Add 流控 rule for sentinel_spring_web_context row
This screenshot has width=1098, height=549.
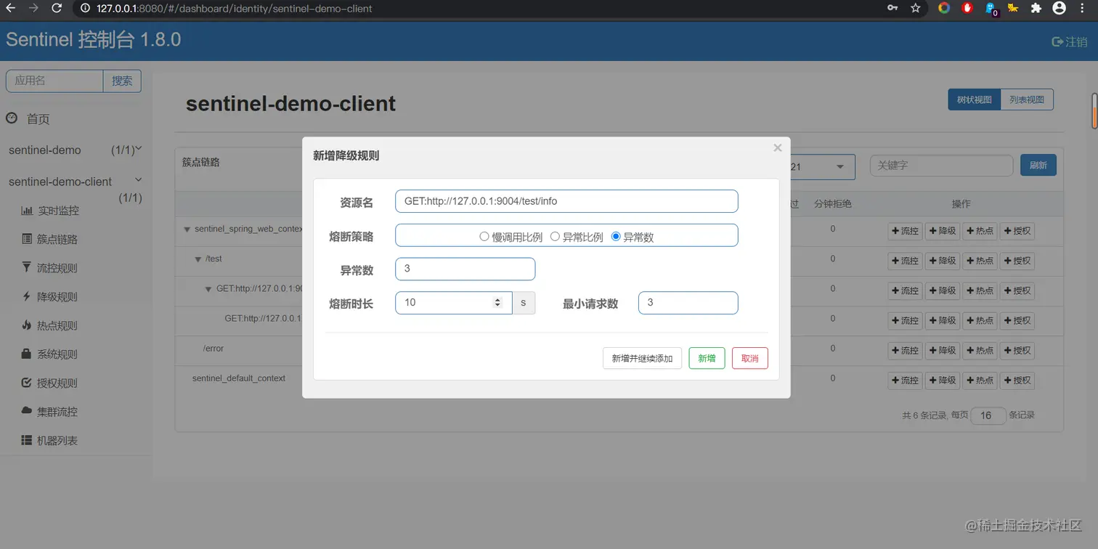(905, 231)
